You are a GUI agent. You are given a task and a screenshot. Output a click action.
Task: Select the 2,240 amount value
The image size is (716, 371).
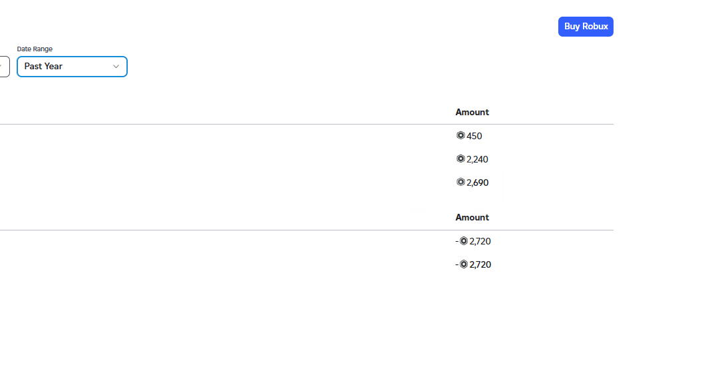click(x=477, y=159)
